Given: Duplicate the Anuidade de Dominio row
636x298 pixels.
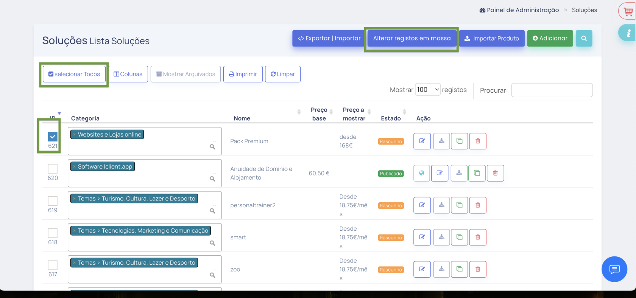Looking at the screenshot, I should [477, 173].
